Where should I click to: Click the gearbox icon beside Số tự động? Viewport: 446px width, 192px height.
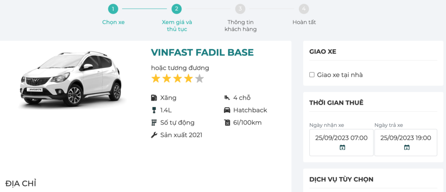point(154,122)
